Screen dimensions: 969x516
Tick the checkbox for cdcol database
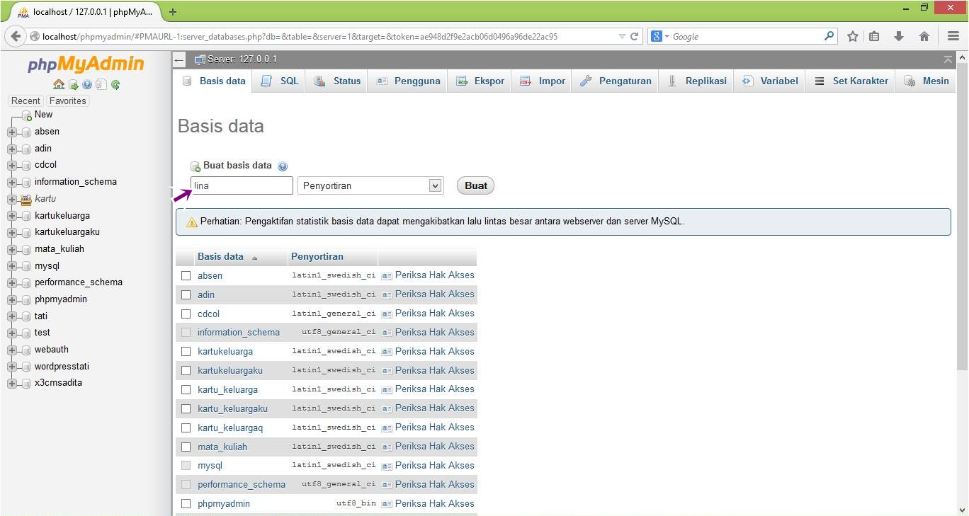(186, 314)
